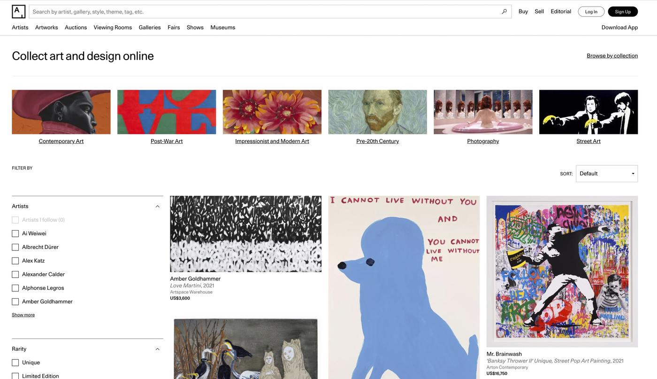
Task: Collapse the Rarity filter section
Action: 157,349
